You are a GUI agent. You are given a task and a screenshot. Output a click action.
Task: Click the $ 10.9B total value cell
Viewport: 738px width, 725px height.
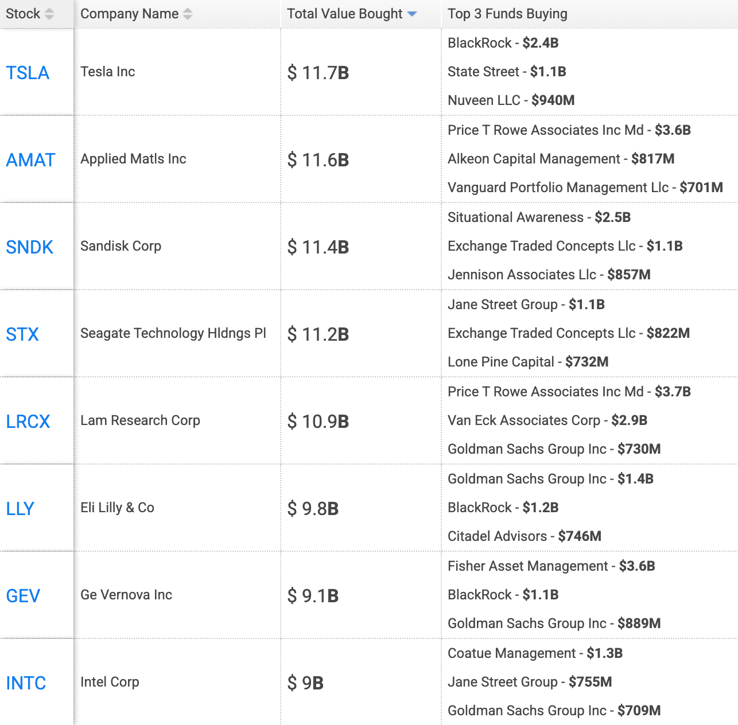318,422
